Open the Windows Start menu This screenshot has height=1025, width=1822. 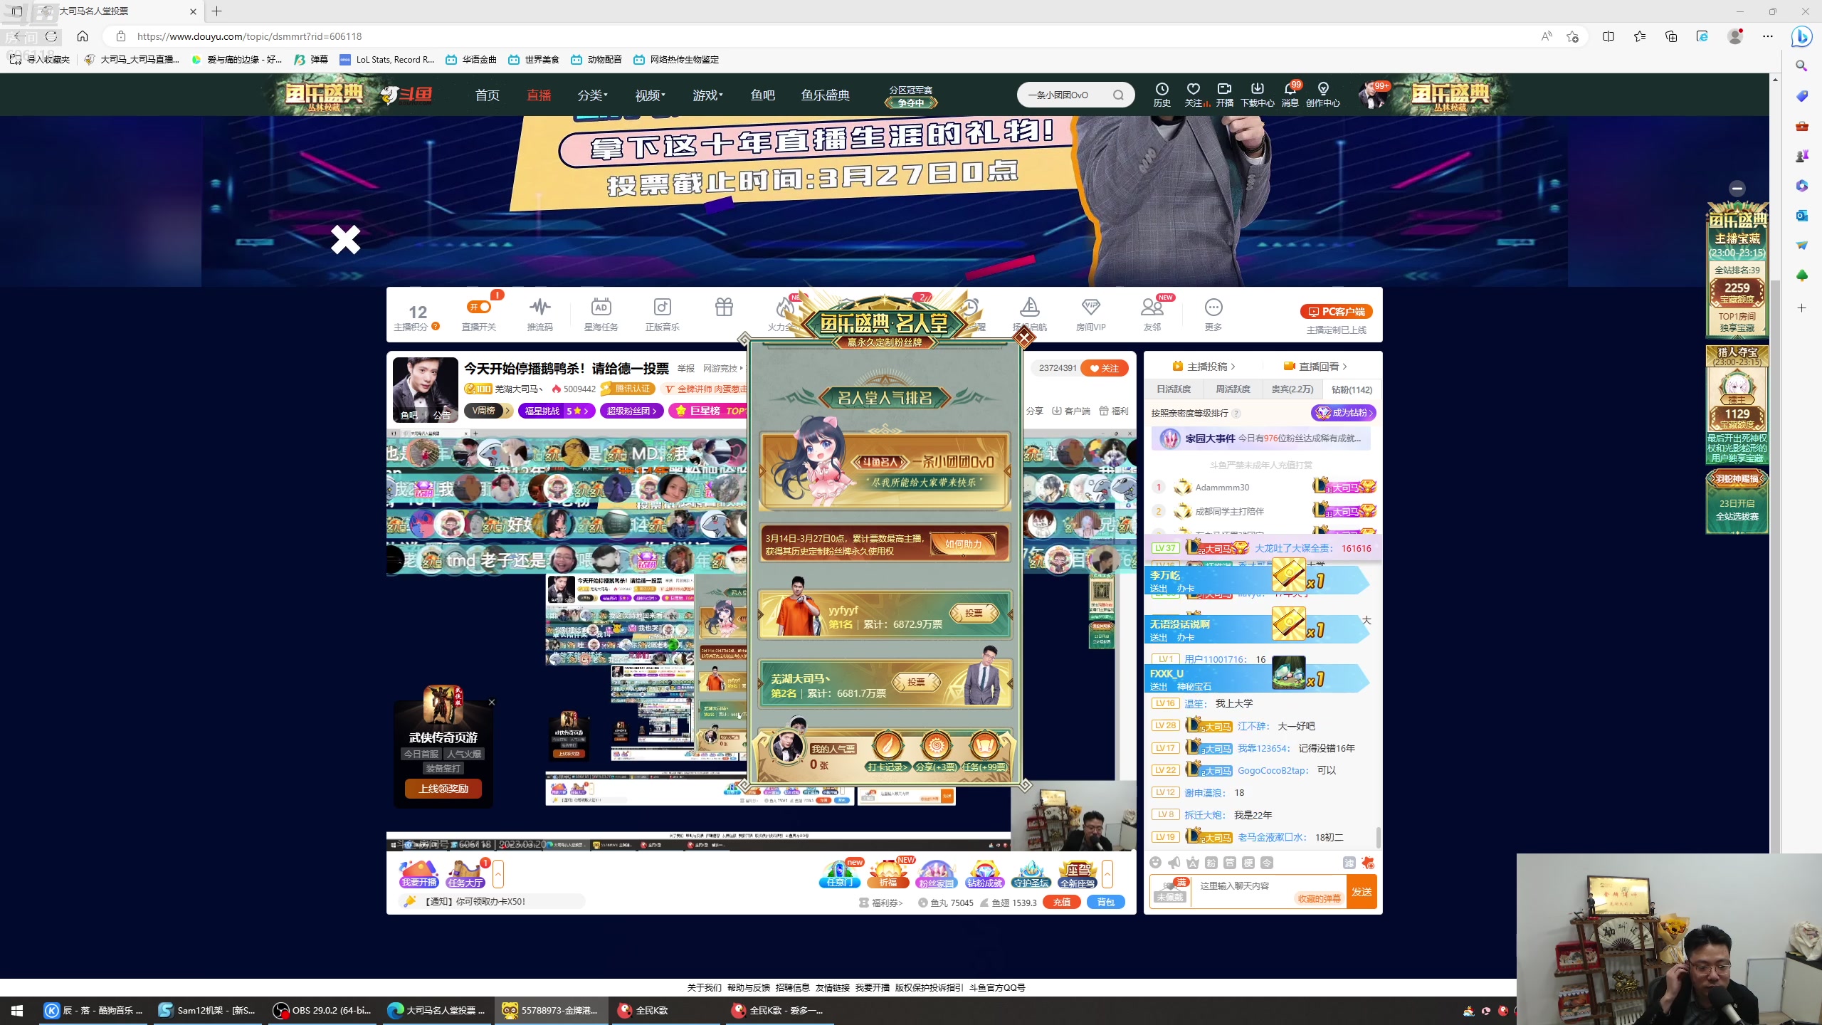pos(17,1010)
